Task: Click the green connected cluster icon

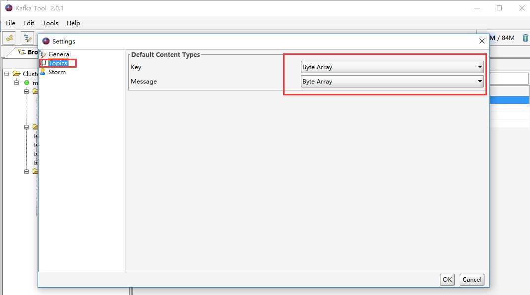Action: (27, 83)
